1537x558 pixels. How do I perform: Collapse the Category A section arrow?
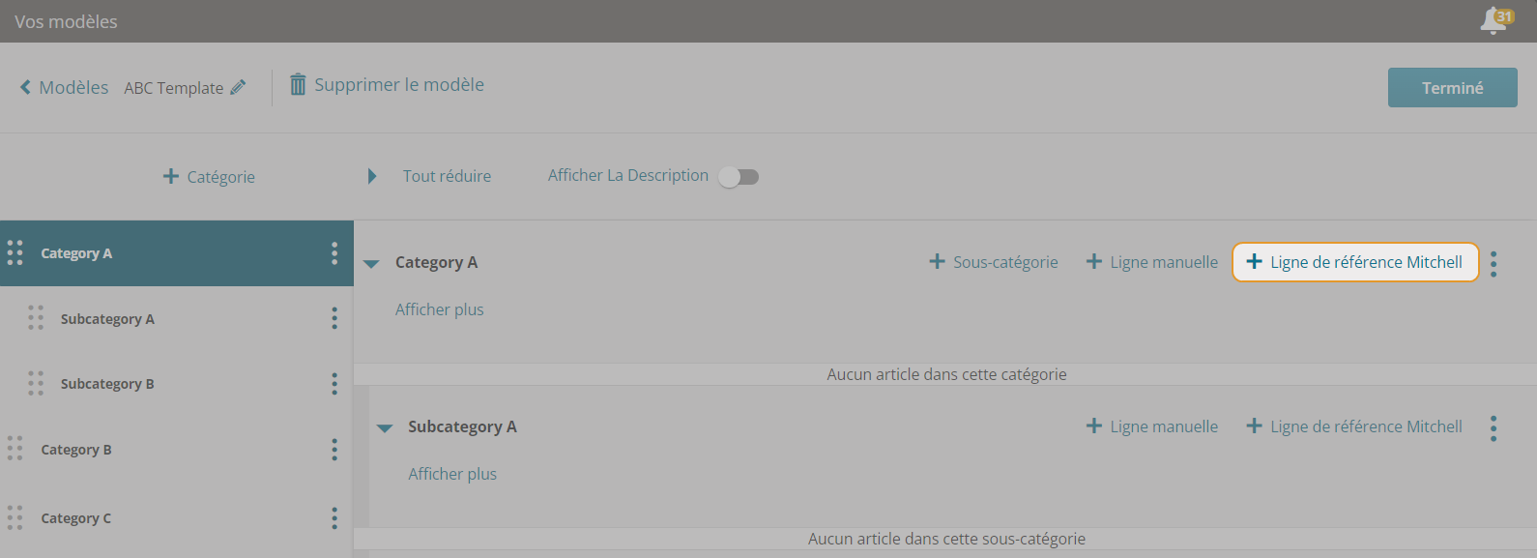371,263
